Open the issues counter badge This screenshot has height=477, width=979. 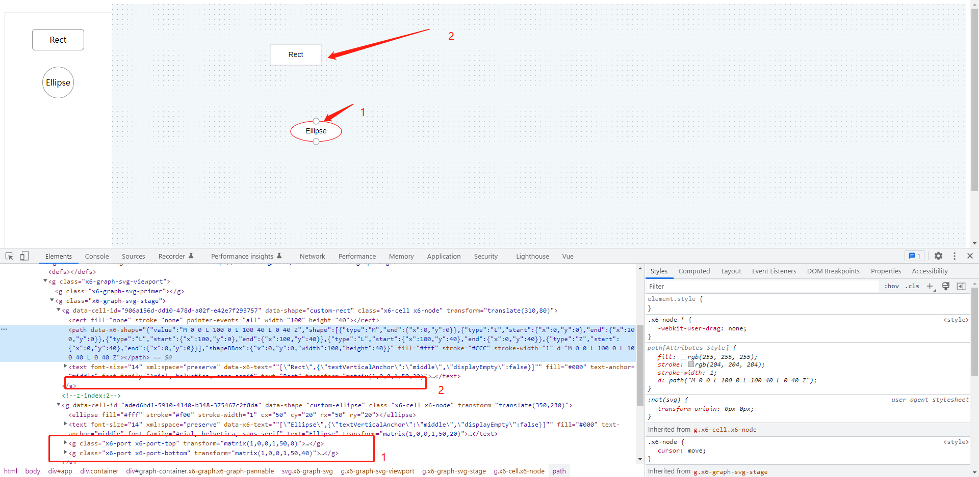tap(914, 256)
